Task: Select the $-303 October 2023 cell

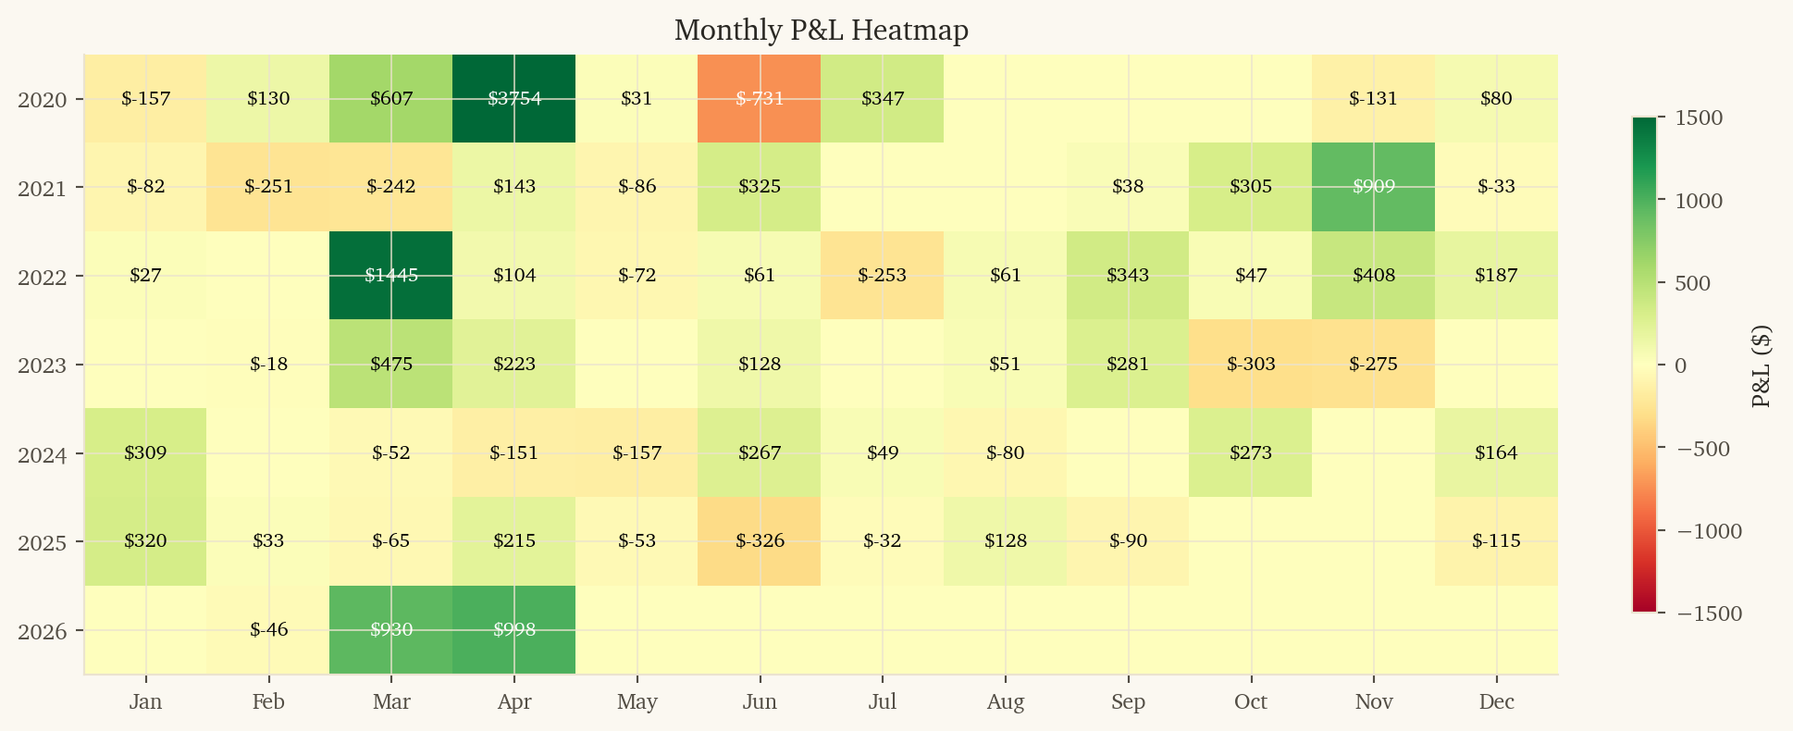Action: coord(1251,365)
